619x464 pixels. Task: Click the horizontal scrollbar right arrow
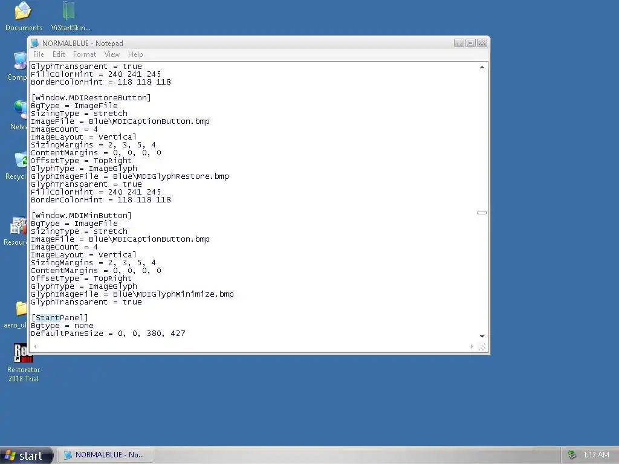pos(472,346)
